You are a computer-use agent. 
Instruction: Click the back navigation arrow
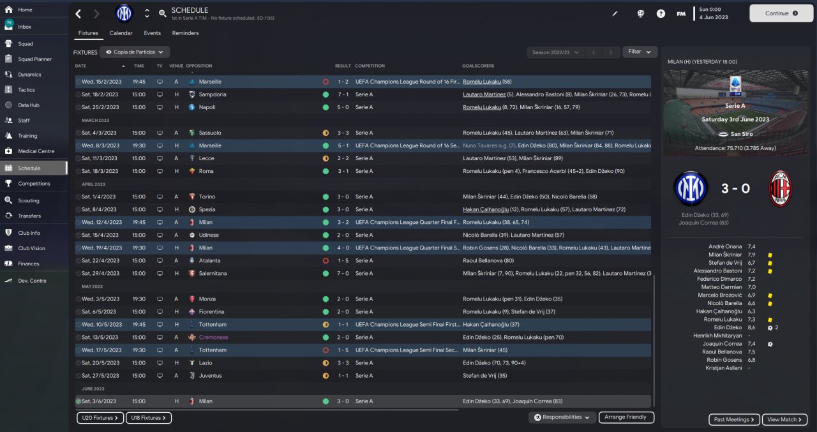pyautogui.click(x=79, y=13)
